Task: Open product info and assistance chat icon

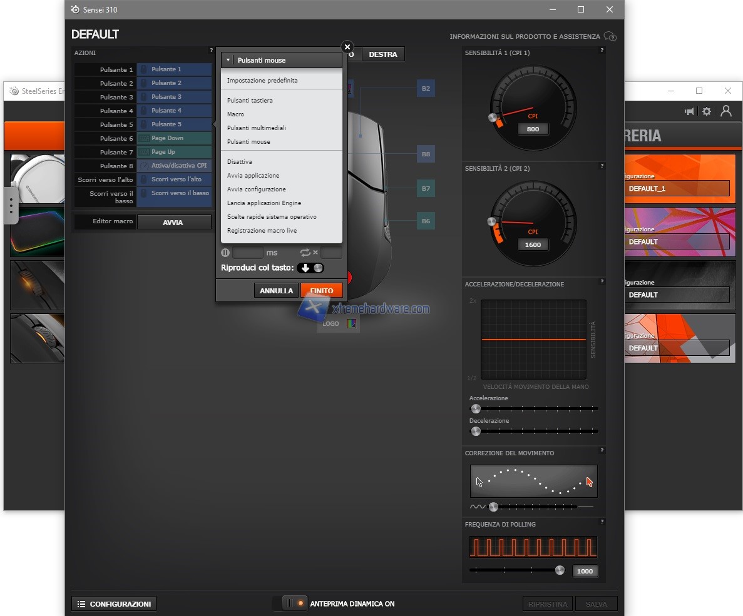Action: coord(610,37)
